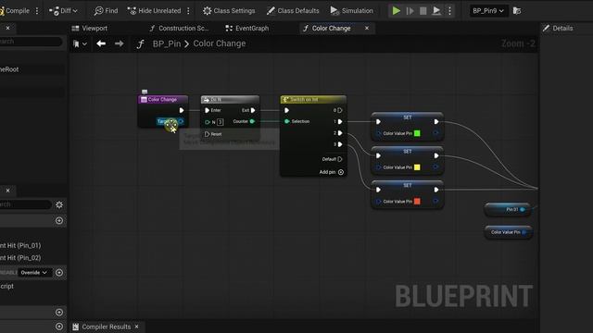Viewport: 593px width, 333px height.
Task: Open Class Defaults
Action: (x=293, y=11)
